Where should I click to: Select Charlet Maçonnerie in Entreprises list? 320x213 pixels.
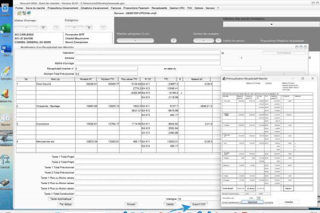77,38
